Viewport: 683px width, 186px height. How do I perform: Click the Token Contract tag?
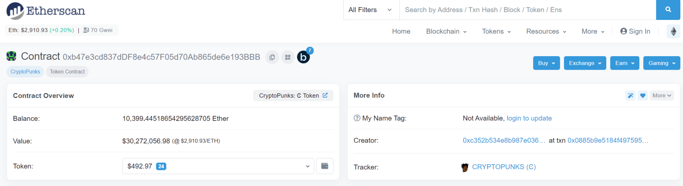[67, 72]
